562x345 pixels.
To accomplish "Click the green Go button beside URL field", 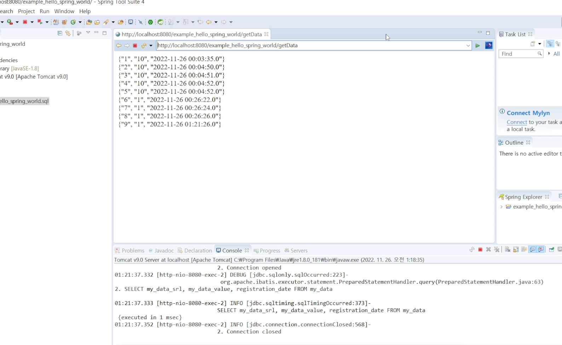I will click(477, 45).
